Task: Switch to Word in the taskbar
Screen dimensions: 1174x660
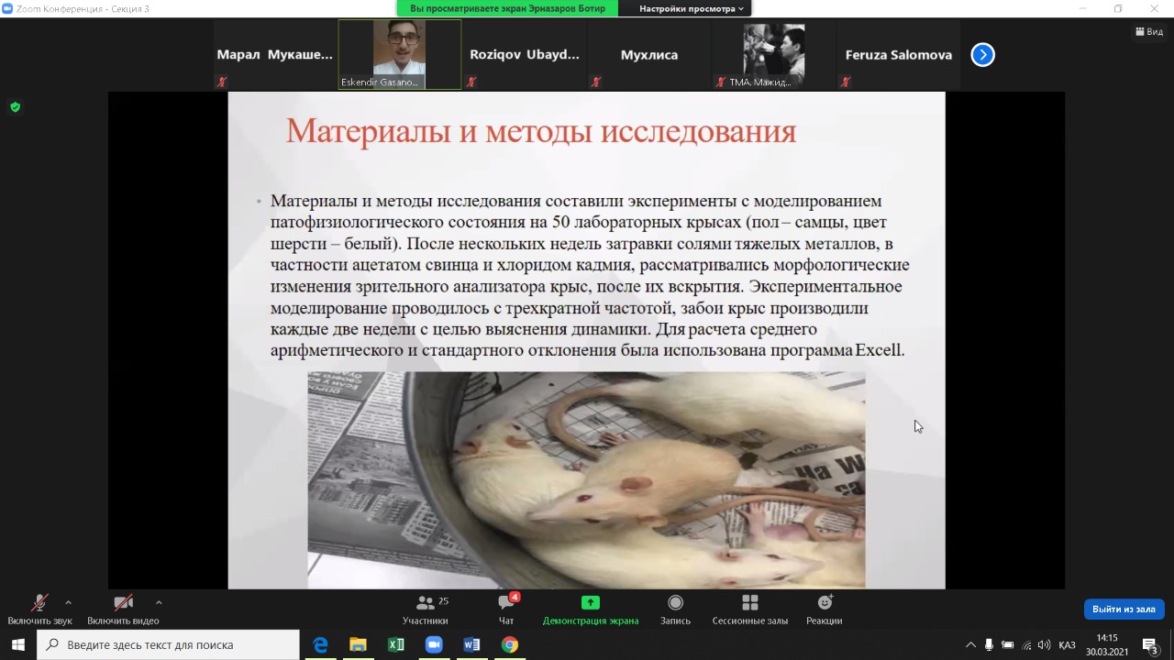Action: point(471,644)
